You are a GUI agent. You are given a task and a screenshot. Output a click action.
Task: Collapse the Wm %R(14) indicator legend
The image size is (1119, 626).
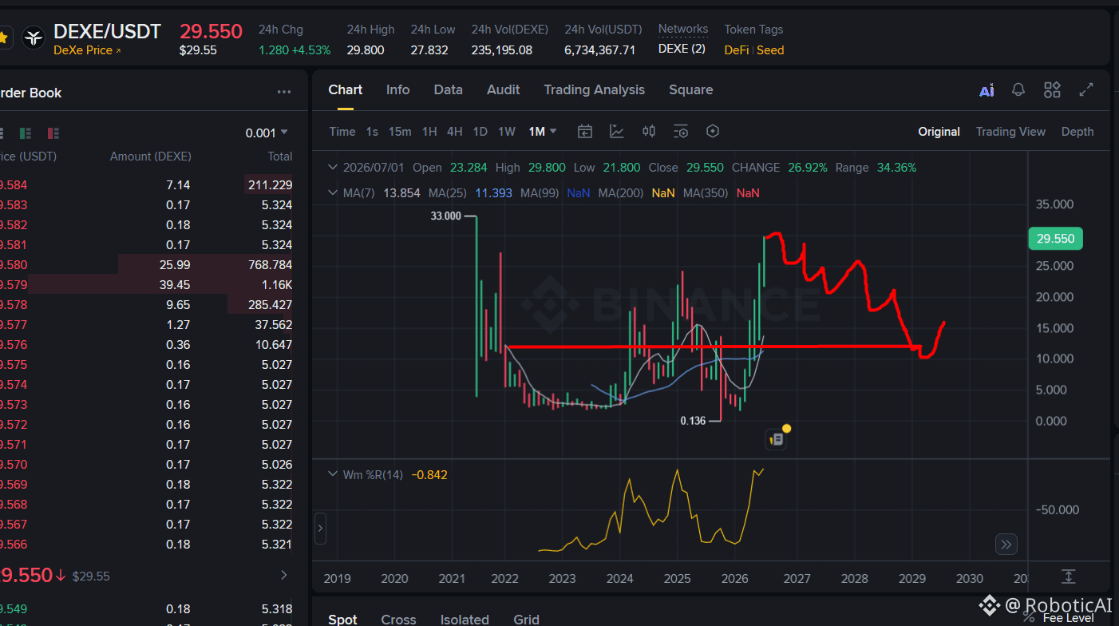(x=333, y=475)
